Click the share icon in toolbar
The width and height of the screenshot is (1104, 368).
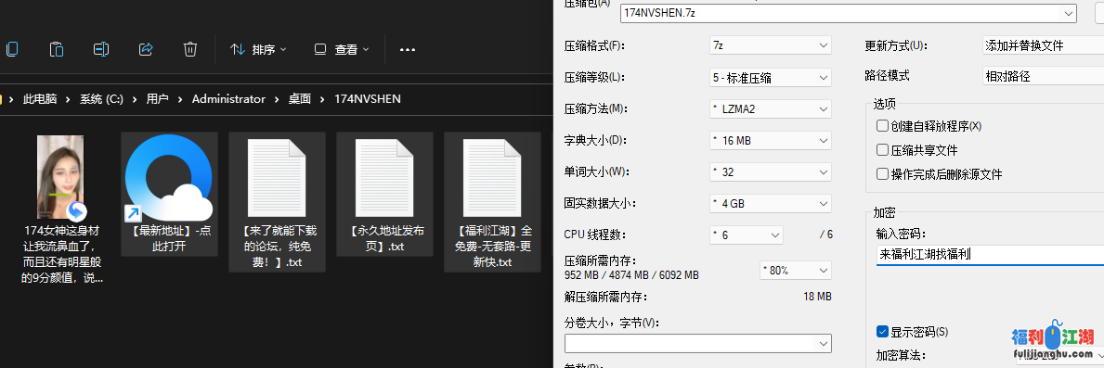click(146, 49)
